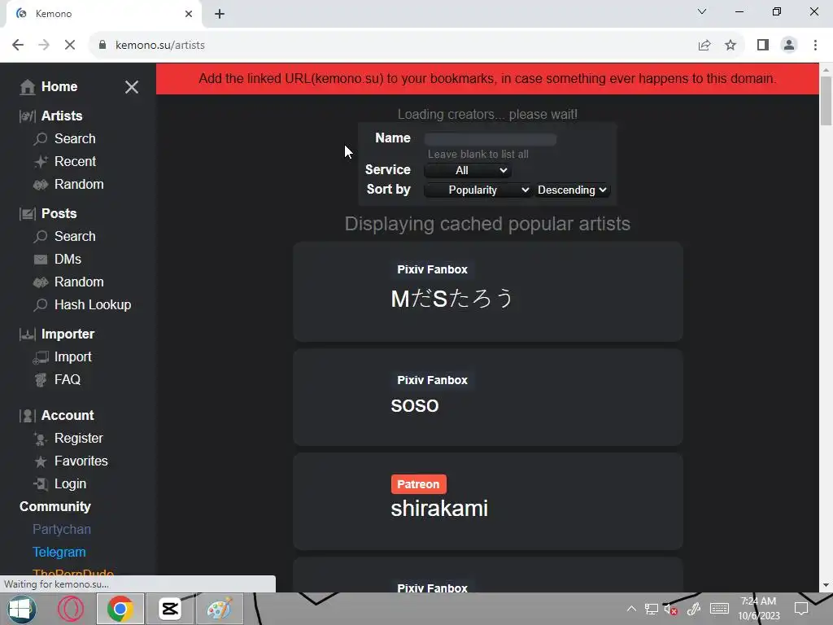
Task: Click the import icon beside Import
Action: [41, 358]
